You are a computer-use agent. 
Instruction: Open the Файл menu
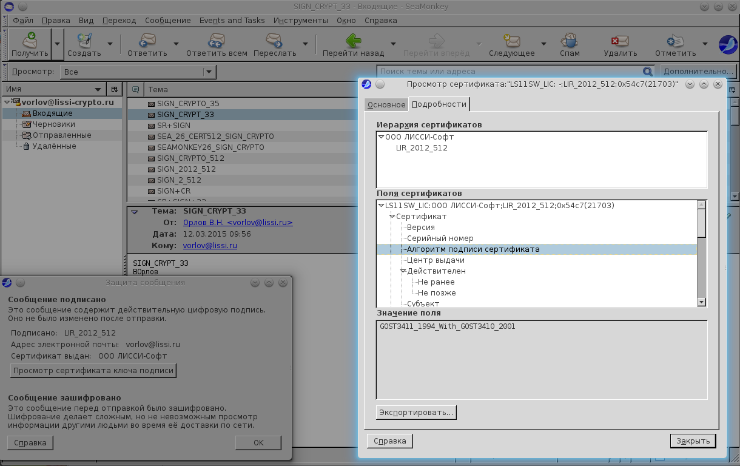coord(22,20)
